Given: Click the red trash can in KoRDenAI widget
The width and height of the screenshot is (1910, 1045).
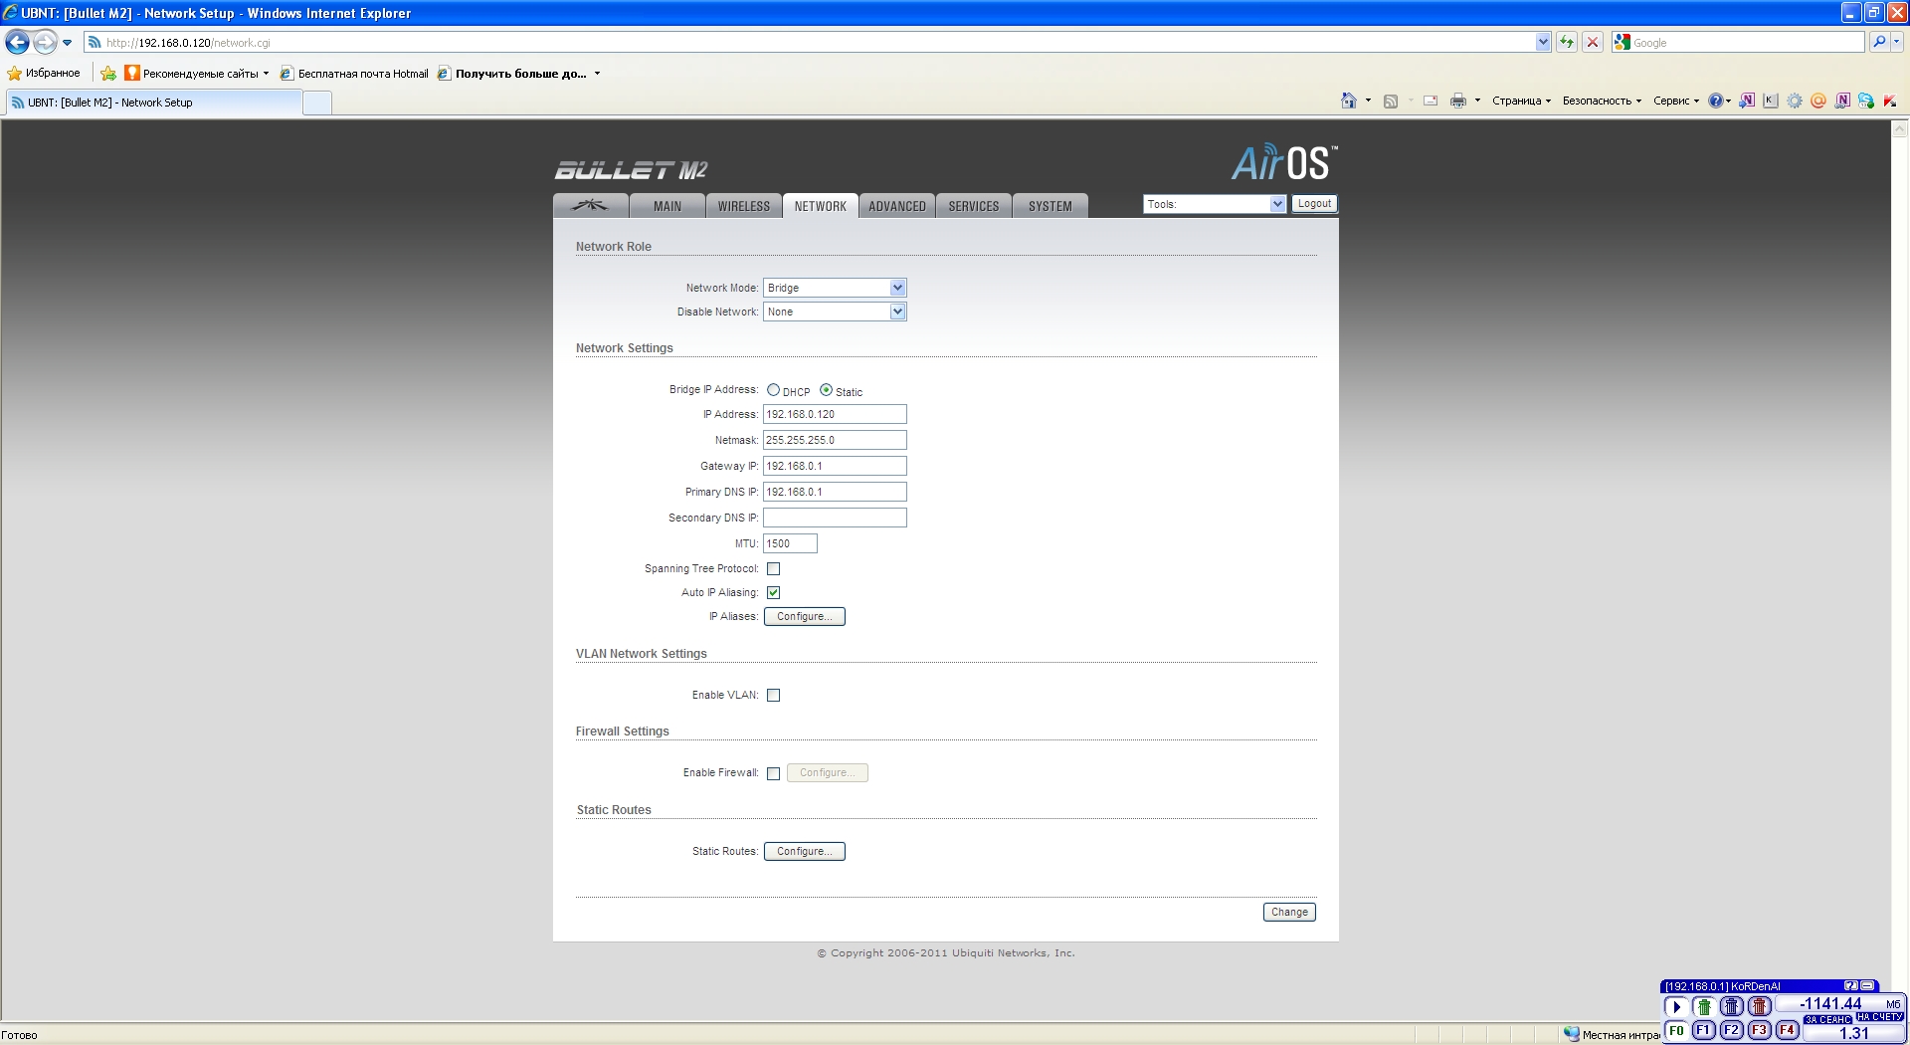Looking at the screenshot, I should 1760,1006.
